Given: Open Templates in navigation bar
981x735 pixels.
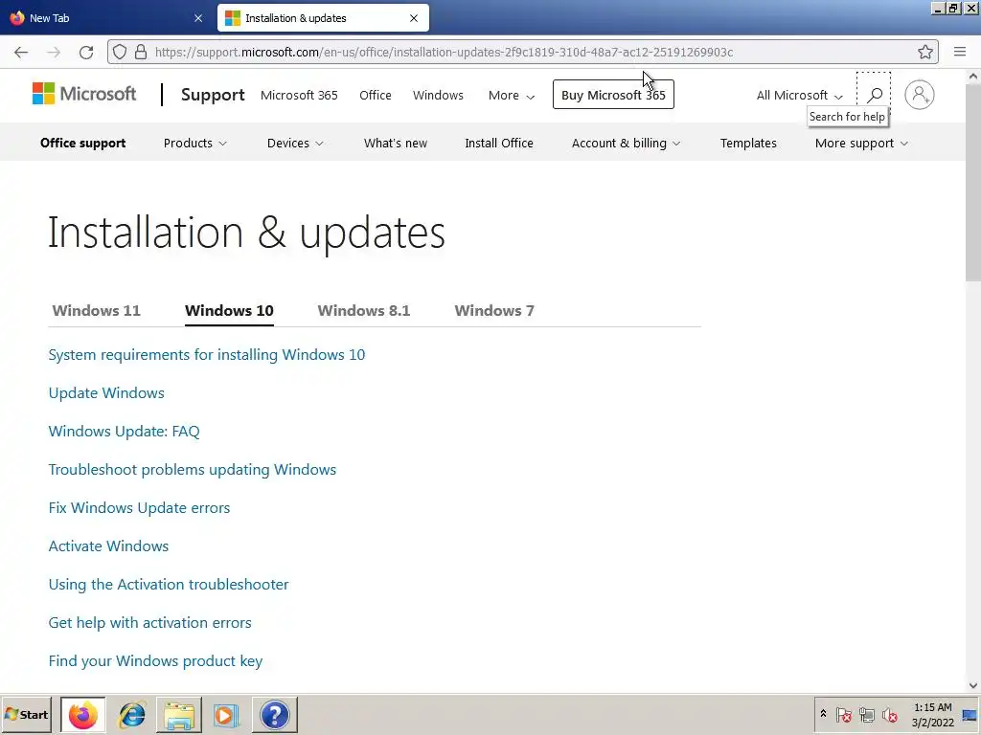Looking at the screenshot, I should [x=748, y=144].
